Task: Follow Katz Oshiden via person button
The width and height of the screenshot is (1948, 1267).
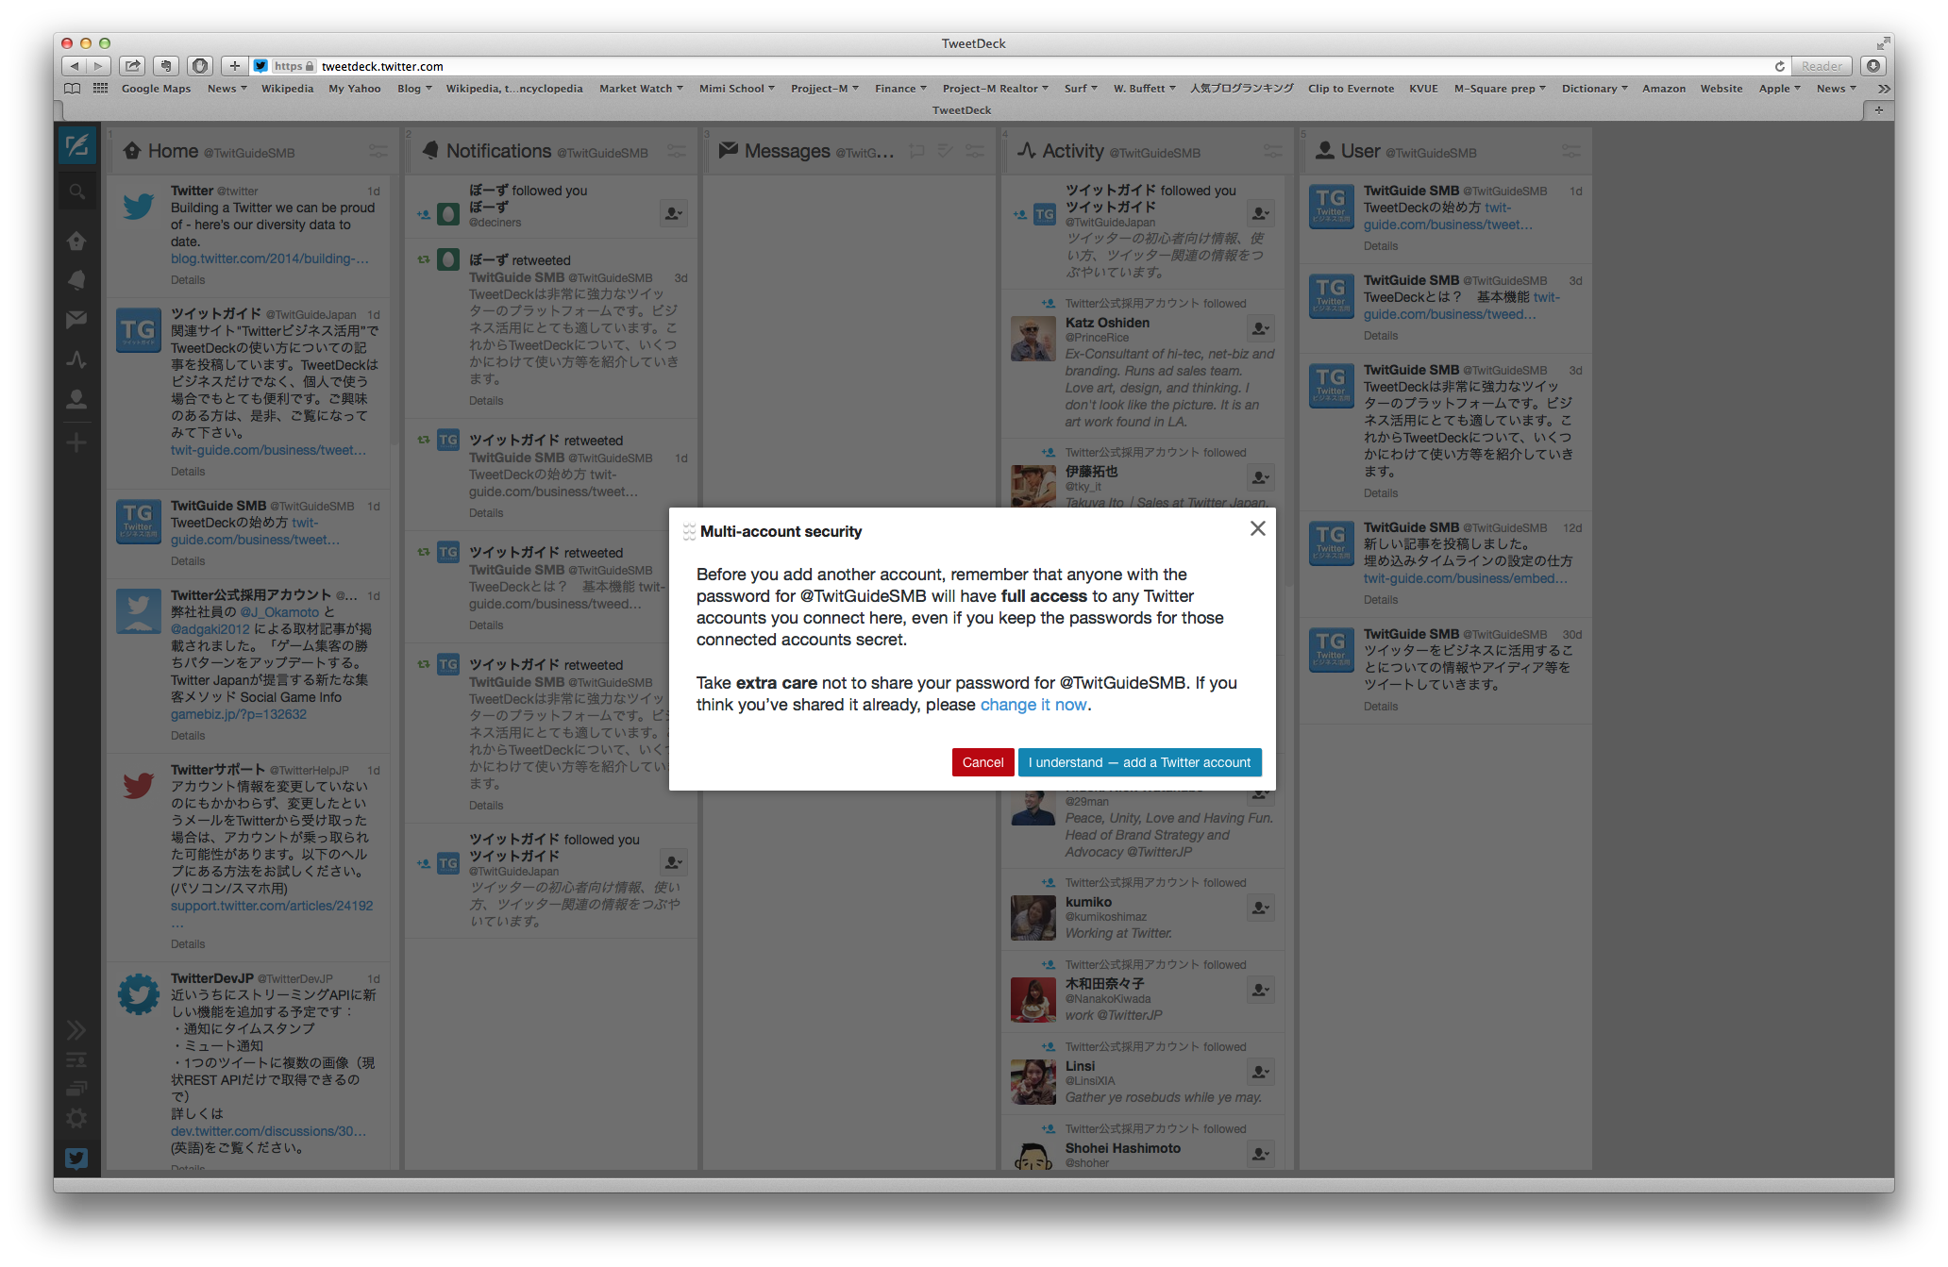Action: pos(1260,328)
